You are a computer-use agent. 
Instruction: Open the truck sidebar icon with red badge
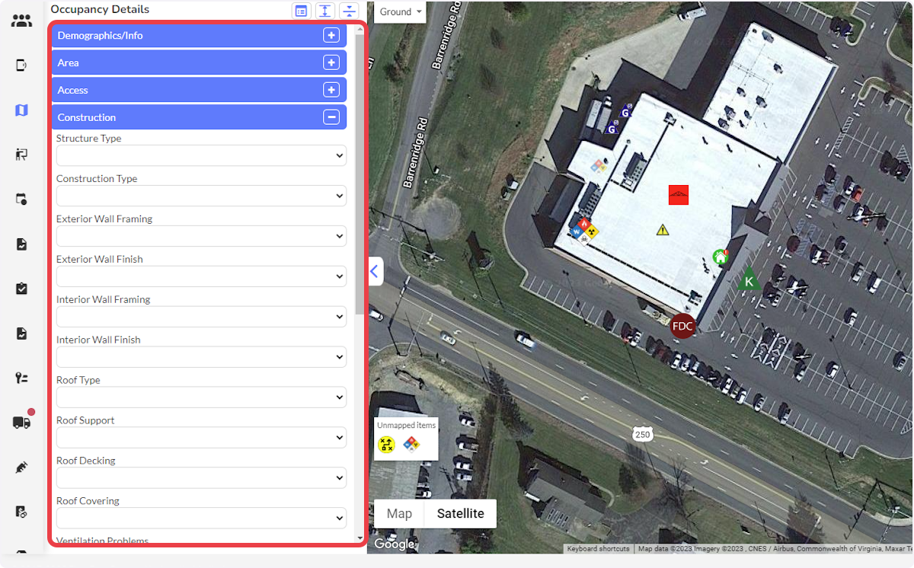click(x=22, y=422)
